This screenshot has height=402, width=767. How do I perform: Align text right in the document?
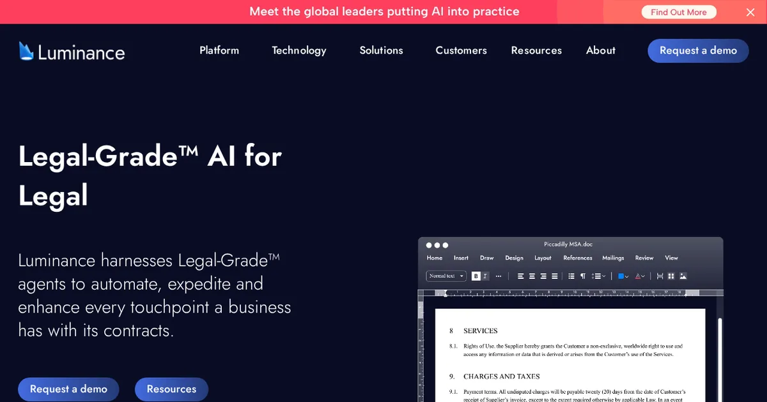coord(543,276)
